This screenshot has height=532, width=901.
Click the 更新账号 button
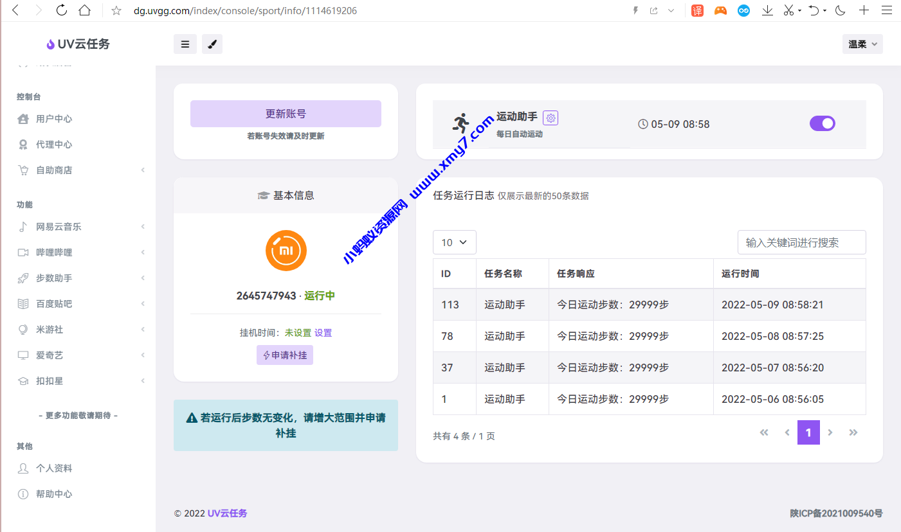[x=285, y=113]
